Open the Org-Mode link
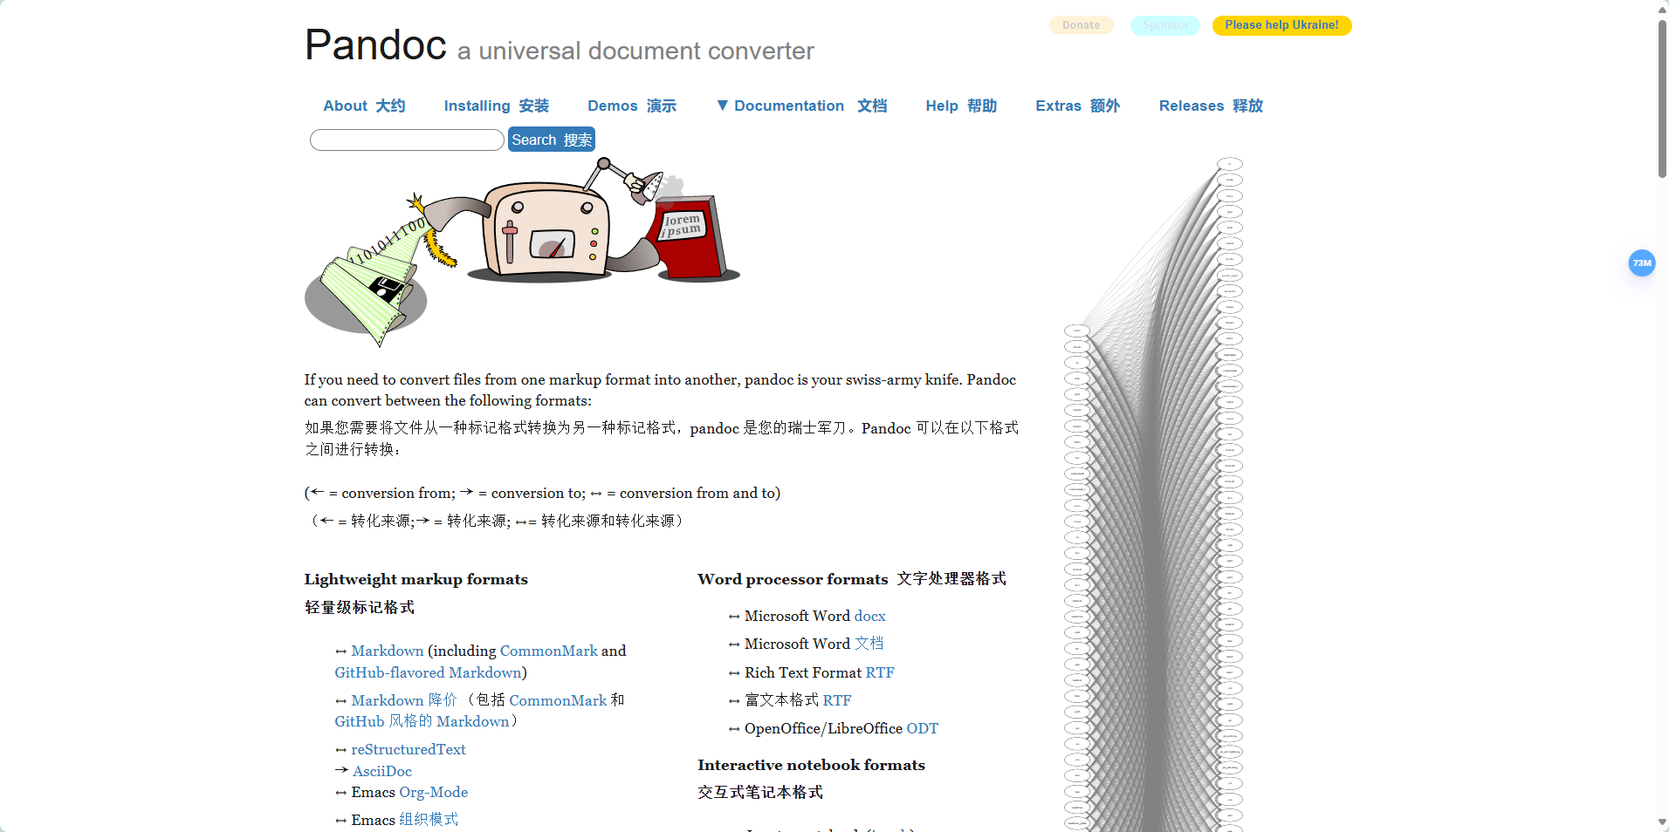 point(433,792)
